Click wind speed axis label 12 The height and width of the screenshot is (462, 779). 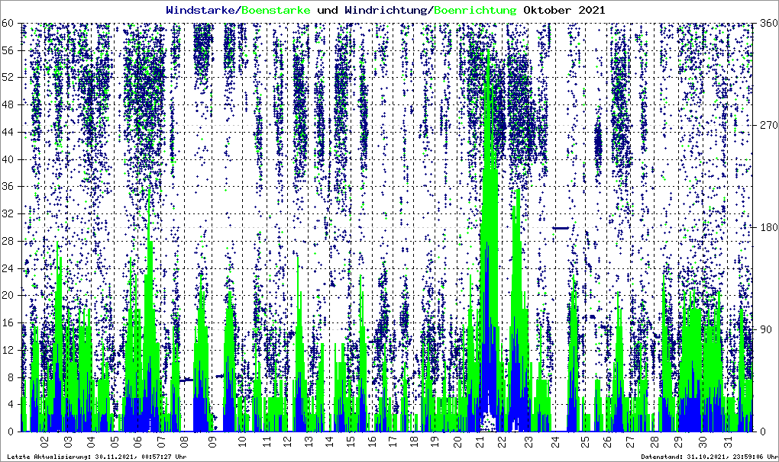tap(8, 350)
